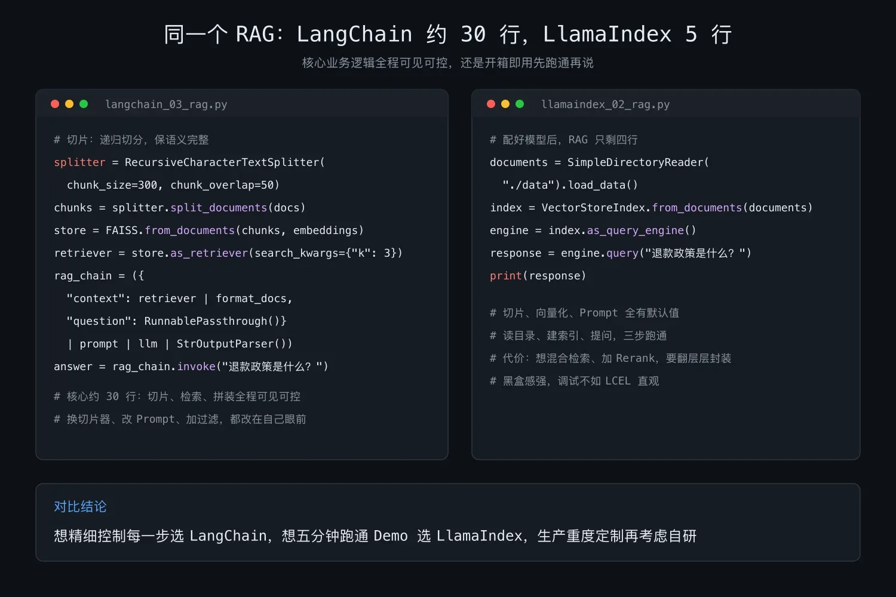Screen dimensions: 896x597
Task: Click the line starting "answer = rag_chain.invoke"
Action: tap(191, 367)
